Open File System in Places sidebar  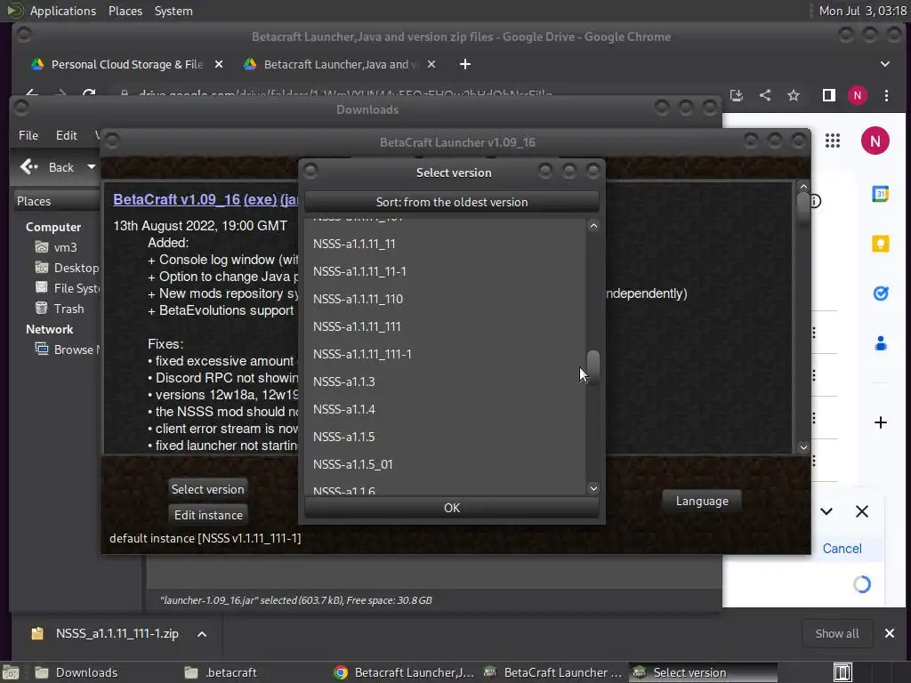coord(67,288)
